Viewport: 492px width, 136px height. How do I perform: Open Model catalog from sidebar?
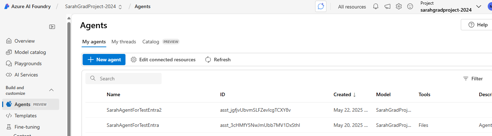coord(30,52)
